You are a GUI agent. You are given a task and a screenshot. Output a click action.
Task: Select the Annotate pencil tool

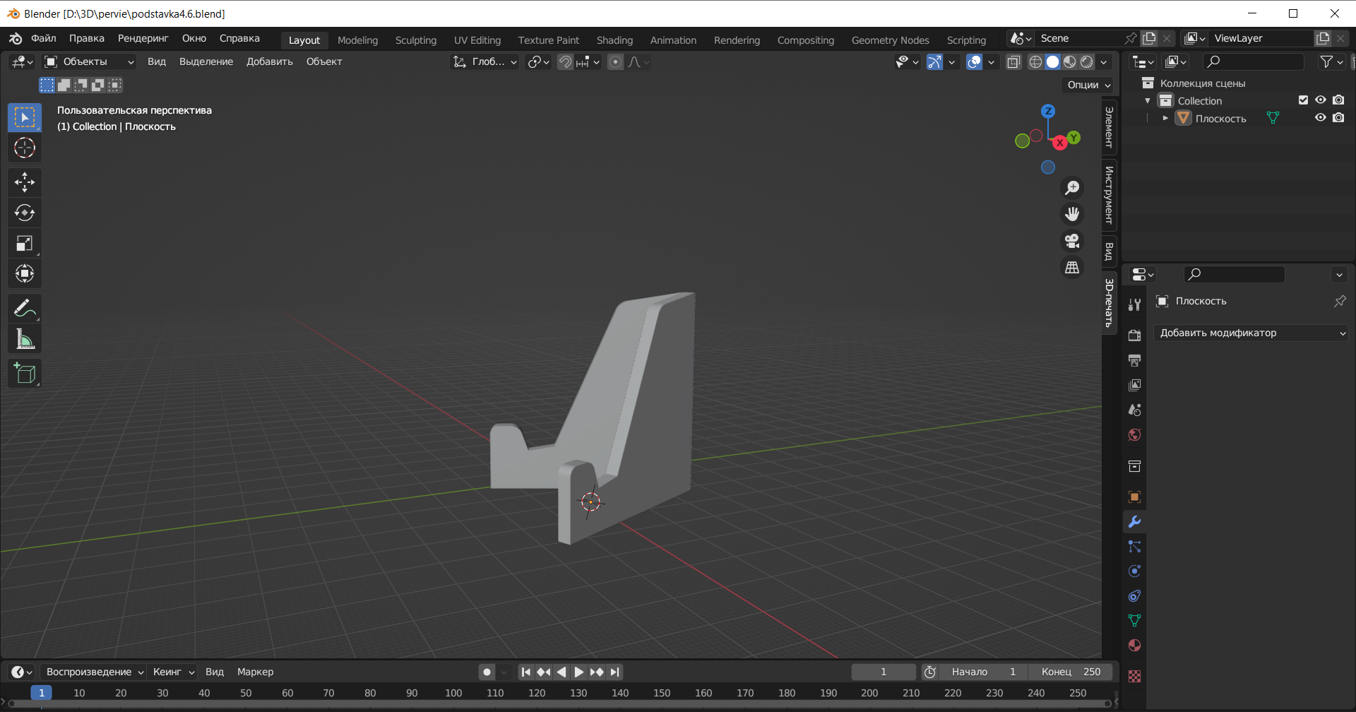pos(25,309)
